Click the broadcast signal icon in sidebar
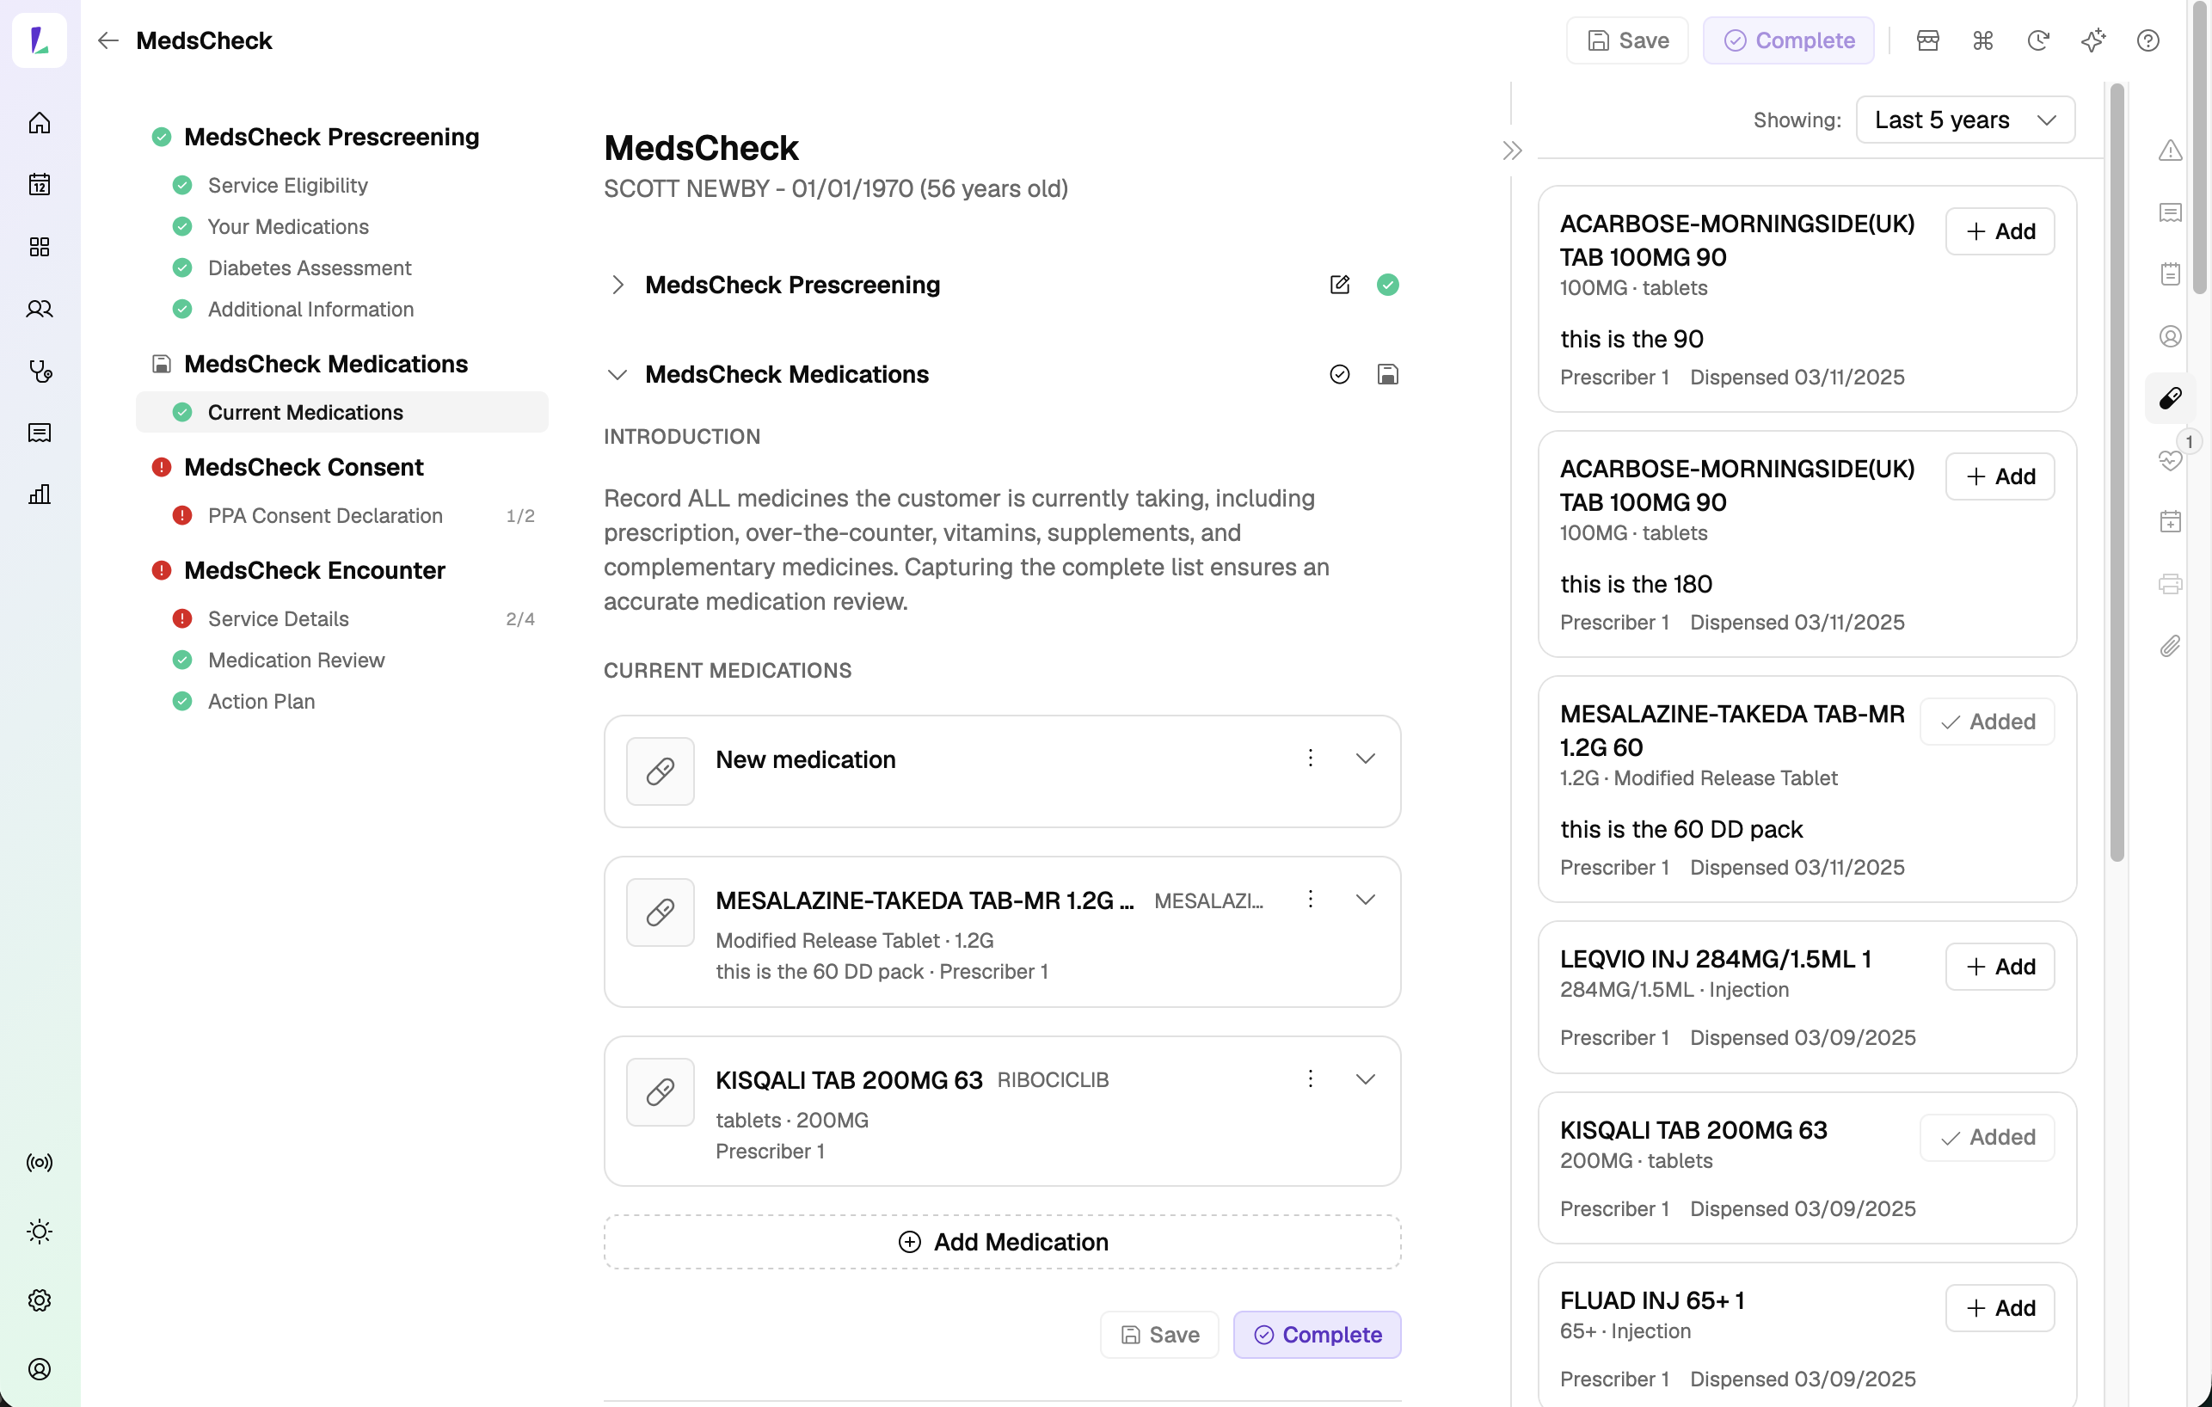The width and height of the screenshot is (2212, 1407). [x=40, y=1163]
